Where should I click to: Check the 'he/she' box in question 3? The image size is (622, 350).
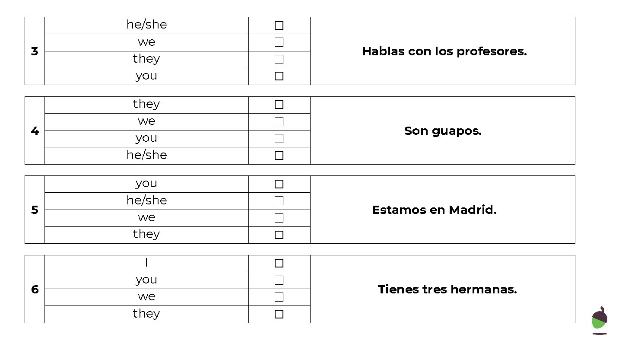[x=279, y=25]
